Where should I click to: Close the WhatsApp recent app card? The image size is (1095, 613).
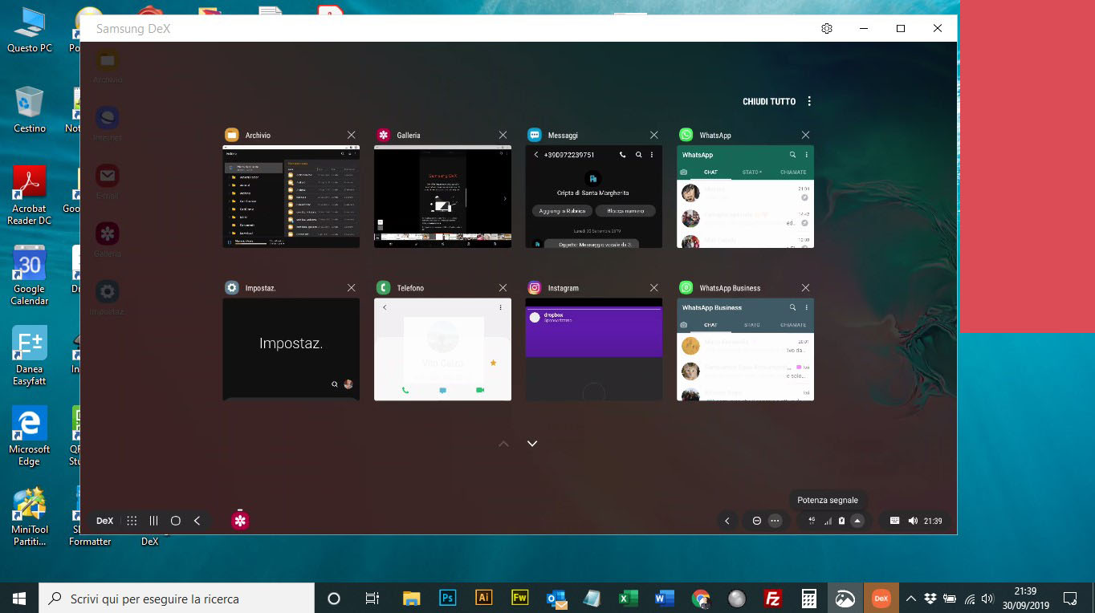(x=805, y=135)
